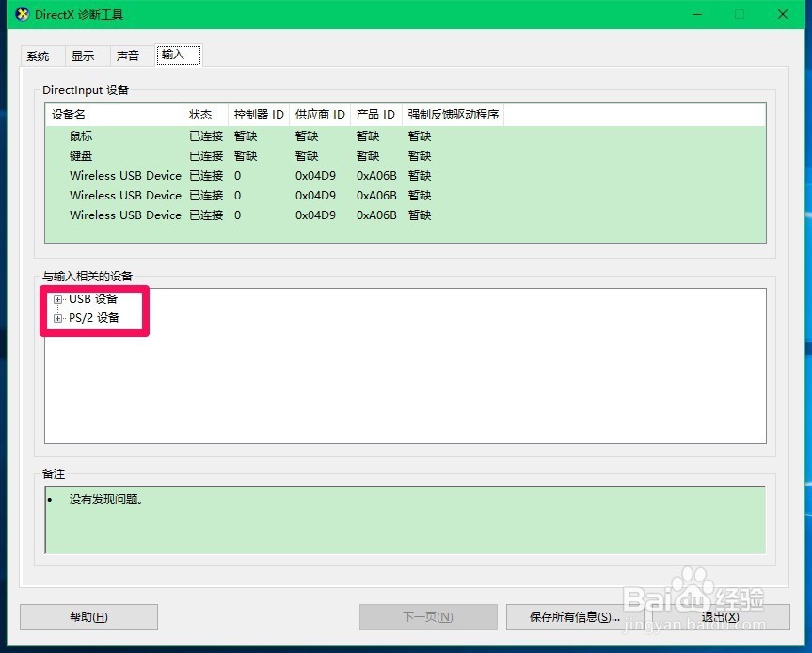This screenshot has width=812, height=653.
Task: Expand the PS/2 设备 tree node
Action: pyautogui.click(x=57, y=318)
